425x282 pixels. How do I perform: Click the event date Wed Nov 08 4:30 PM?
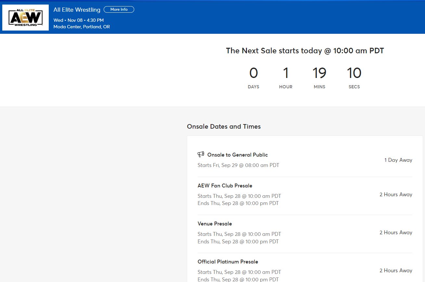[79, 20]
